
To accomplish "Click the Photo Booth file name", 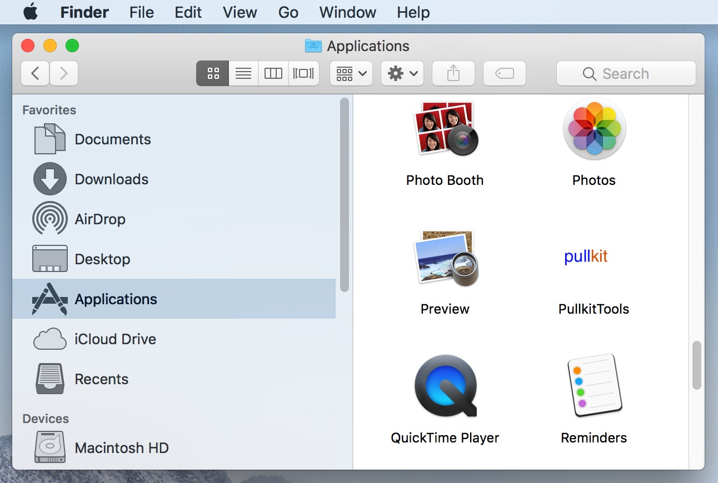I will click(445, 180).
